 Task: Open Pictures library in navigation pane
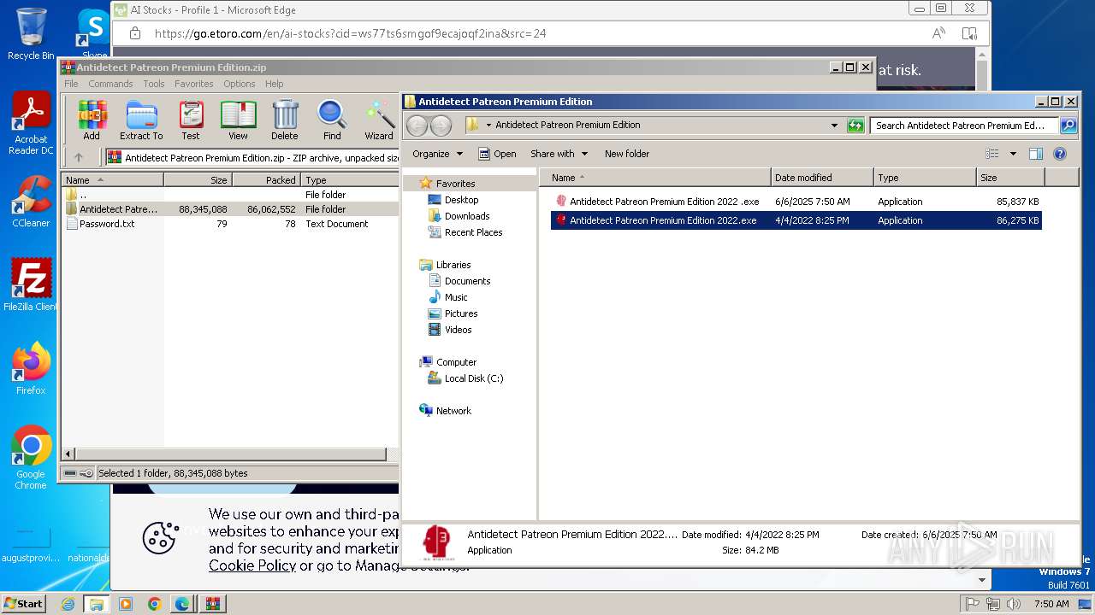461,313
